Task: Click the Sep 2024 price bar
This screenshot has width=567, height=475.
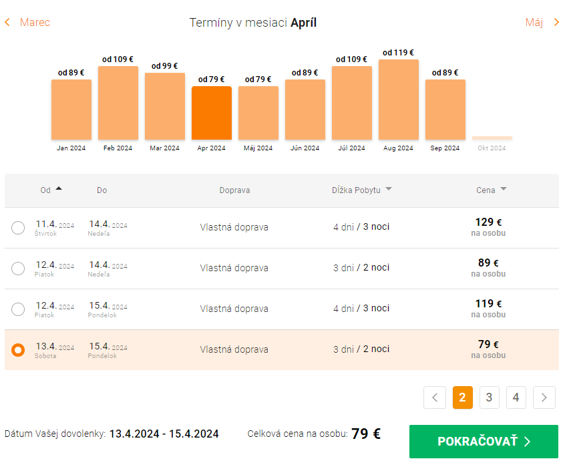Action: [445, 110]
